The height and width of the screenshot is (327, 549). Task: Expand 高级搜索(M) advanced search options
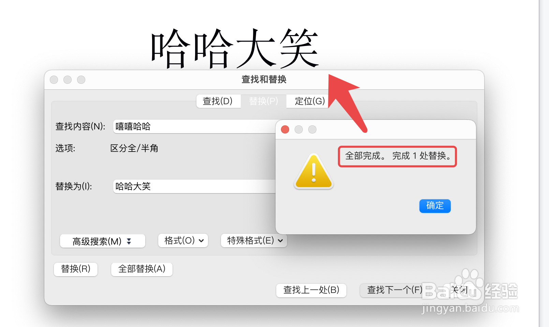(103, 241)
